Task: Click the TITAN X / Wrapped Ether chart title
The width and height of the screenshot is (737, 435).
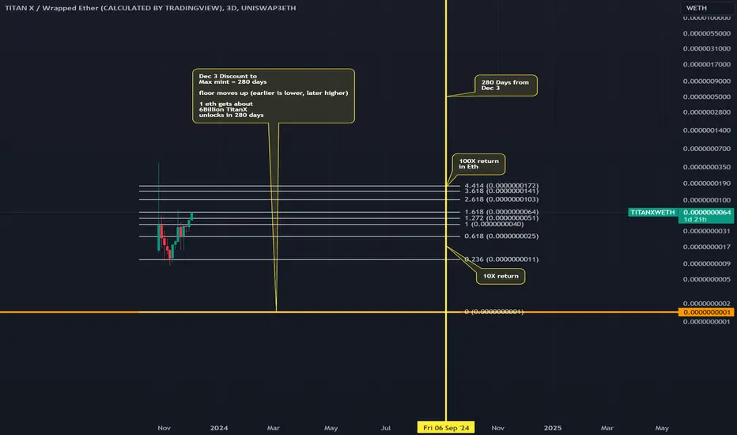Action: pos(150,8)
